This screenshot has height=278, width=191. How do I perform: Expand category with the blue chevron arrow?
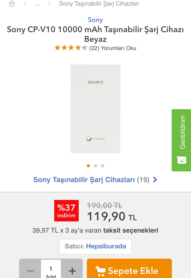pyautogui.click(x=155, y=180)
